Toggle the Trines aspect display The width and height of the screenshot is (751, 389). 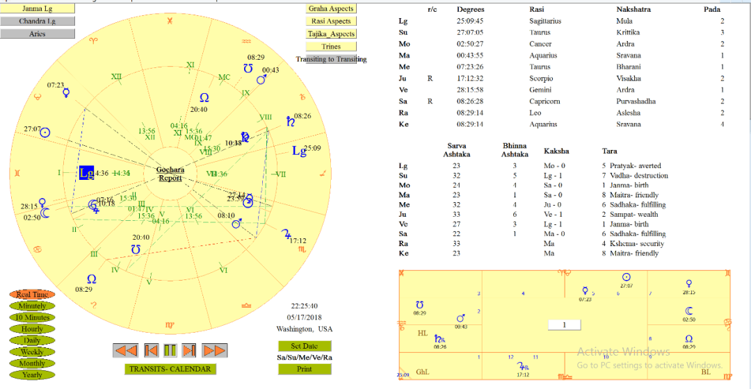pyautogui.click(x=332, y=47)
